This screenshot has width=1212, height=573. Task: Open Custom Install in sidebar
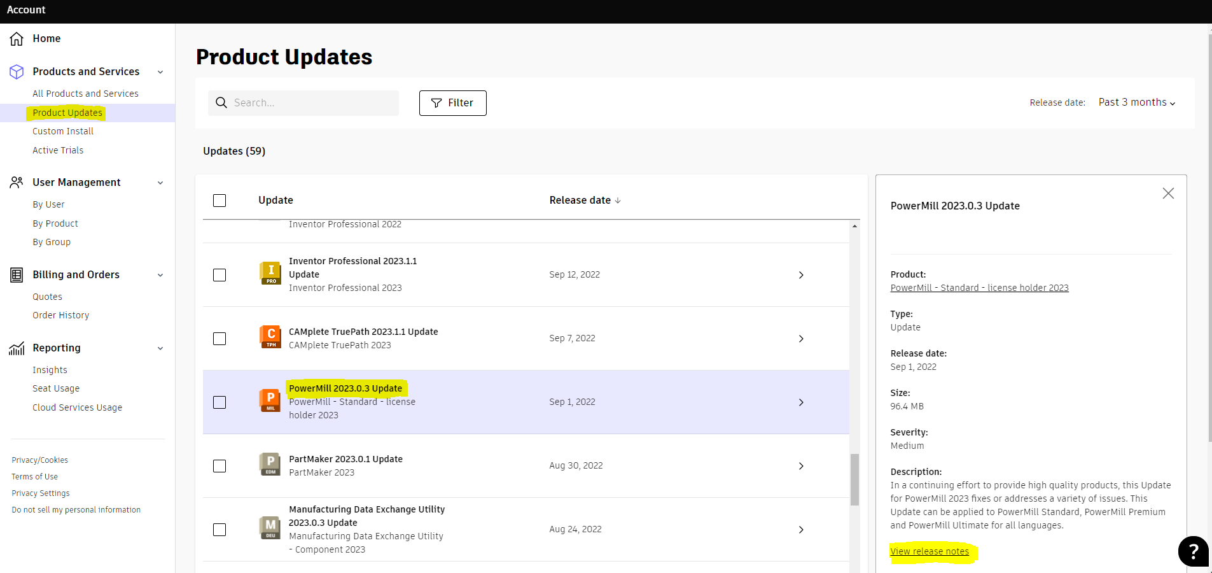click(x=63, y=131)
